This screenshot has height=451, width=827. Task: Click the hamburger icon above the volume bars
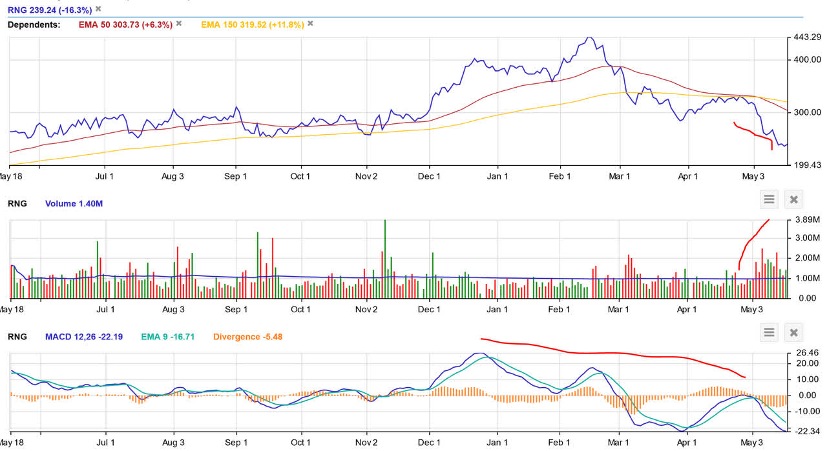[x=768, y=199]
